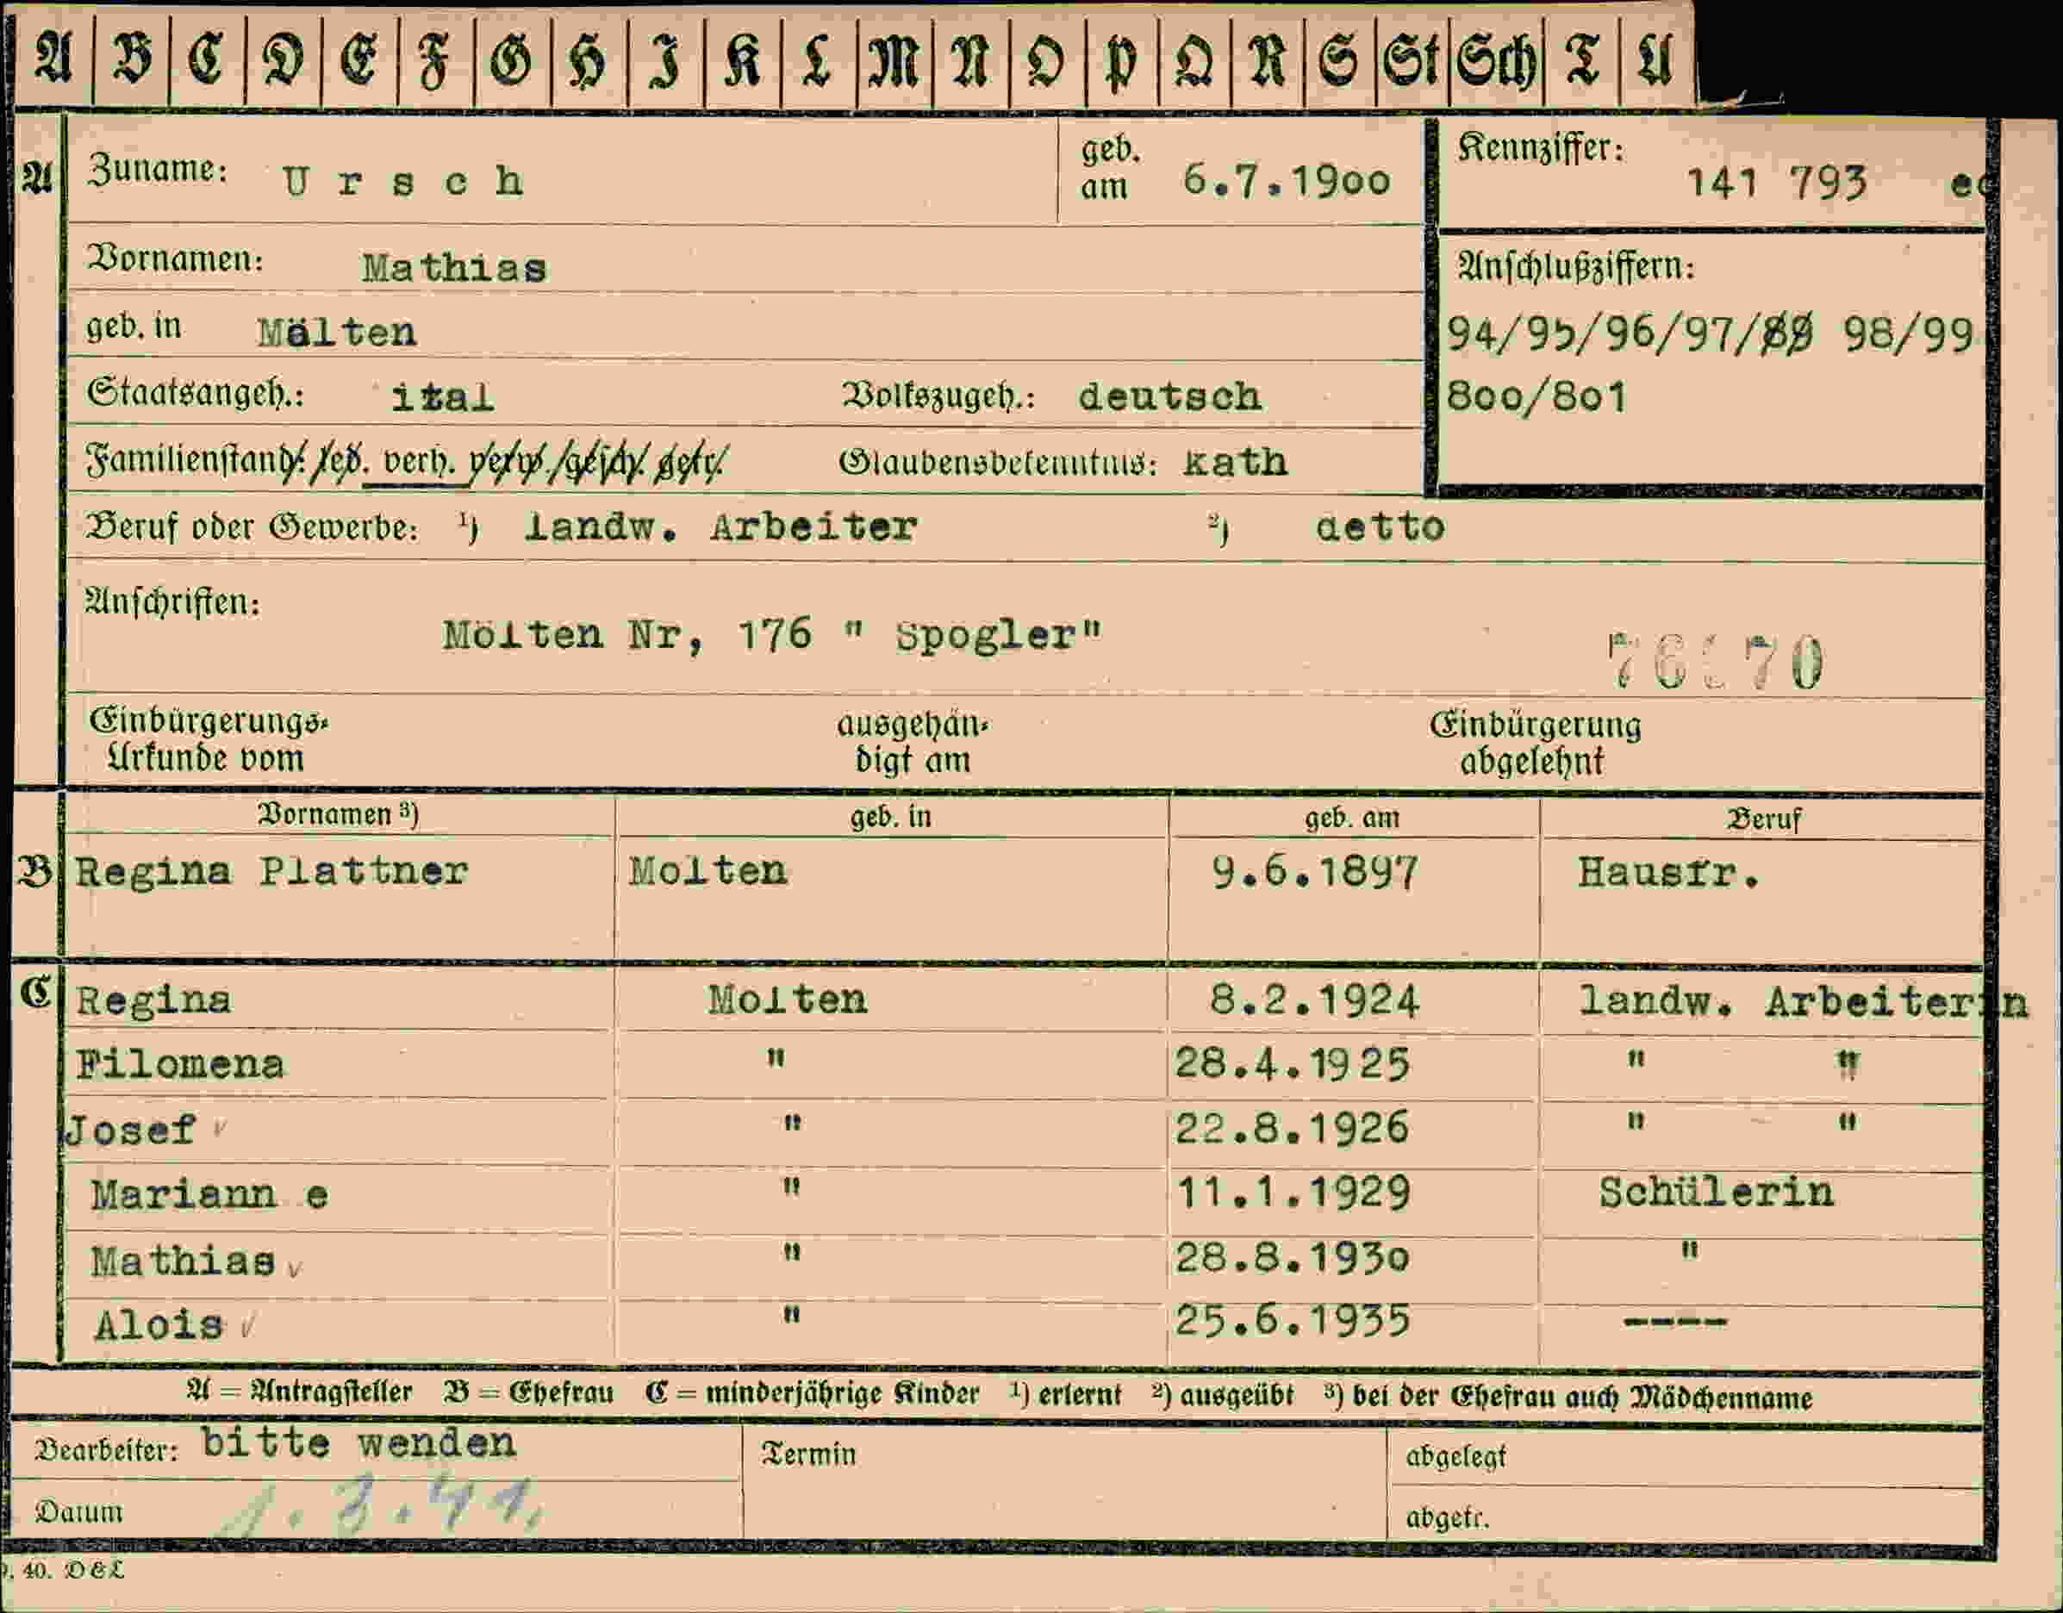Select the Fraktur letter A index tab
This screenshot has height=1613, width=2063.
(53, 59)
